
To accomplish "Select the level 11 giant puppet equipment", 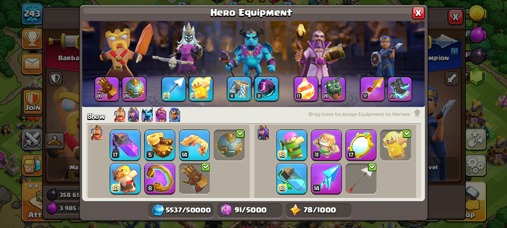I will pyautogui.click(x=326, y=145).
